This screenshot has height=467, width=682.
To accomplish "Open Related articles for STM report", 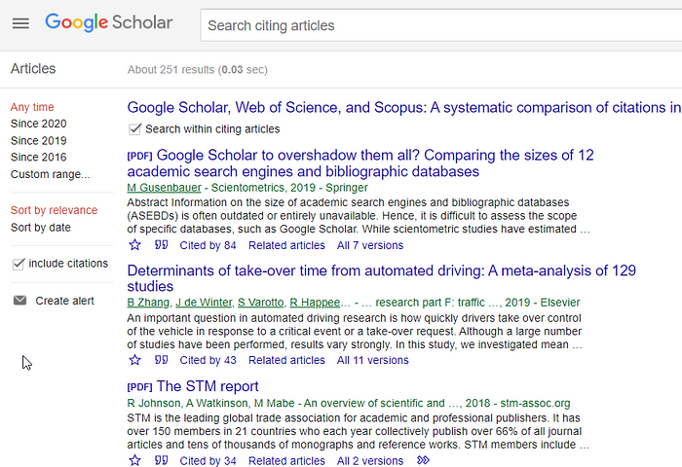I will (286, 460).
